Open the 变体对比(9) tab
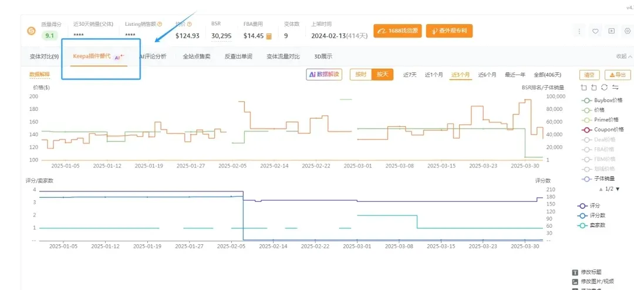This screenshot has width=634, height=290. coord(44,56)
